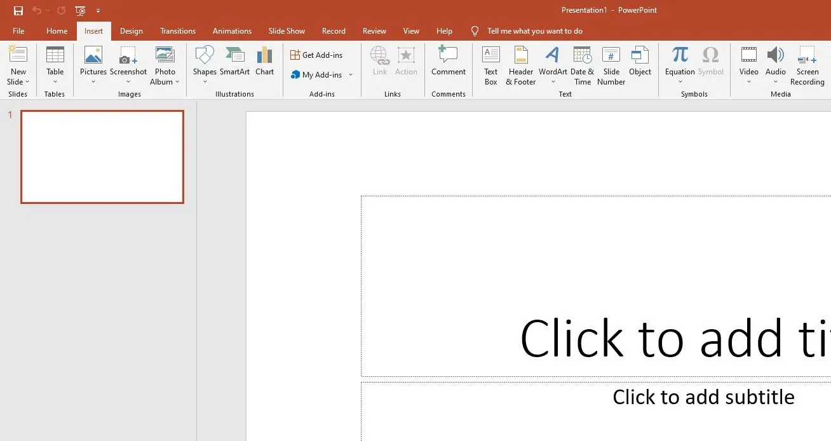Switch to the Design tab
This screenshot has height=441, width=831.
131,31
